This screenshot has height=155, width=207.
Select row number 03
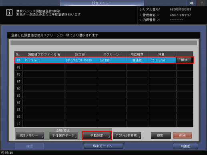tap(18, 74)
